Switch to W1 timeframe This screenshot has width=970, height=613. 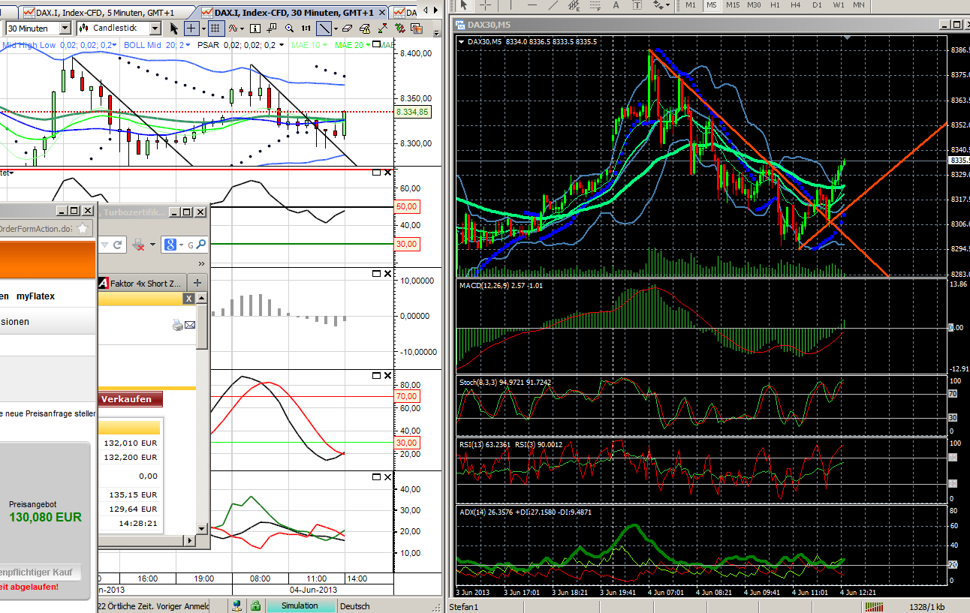coord(839,5)
